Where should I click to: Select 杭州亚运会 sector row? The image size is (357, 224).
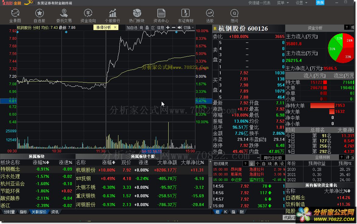coord(37,184)
